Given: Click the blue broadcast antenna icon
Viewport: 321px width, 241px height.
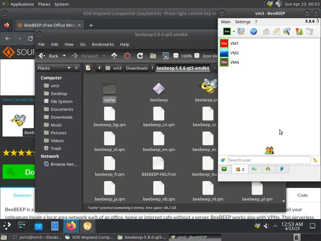Looking at the screenshot, I should pyautogui.click(x=253, y=32).
